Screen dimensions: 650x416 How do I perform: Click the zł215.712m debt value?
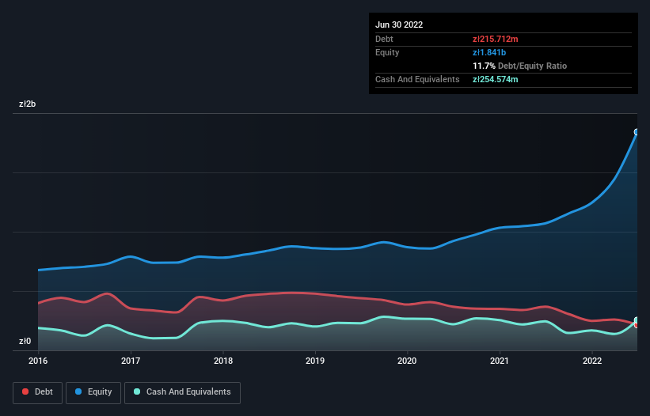click(496, 39)
